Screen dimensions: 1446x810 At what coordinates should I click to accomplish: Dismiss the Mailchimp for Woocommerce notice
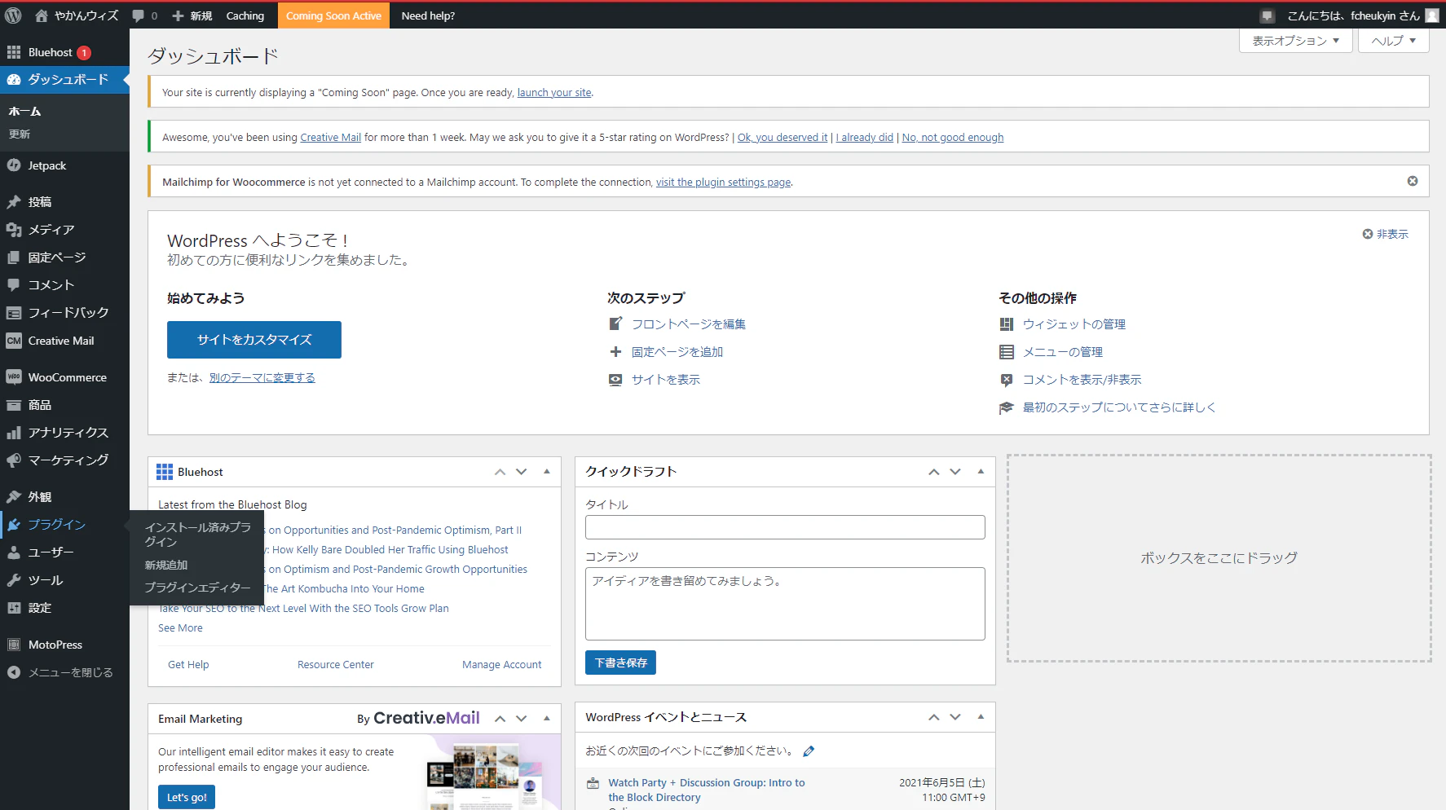click(1413, 181)
